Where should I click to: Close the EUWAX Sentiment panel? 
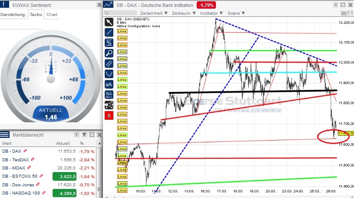pyautogui.click(x=99, y=5)
